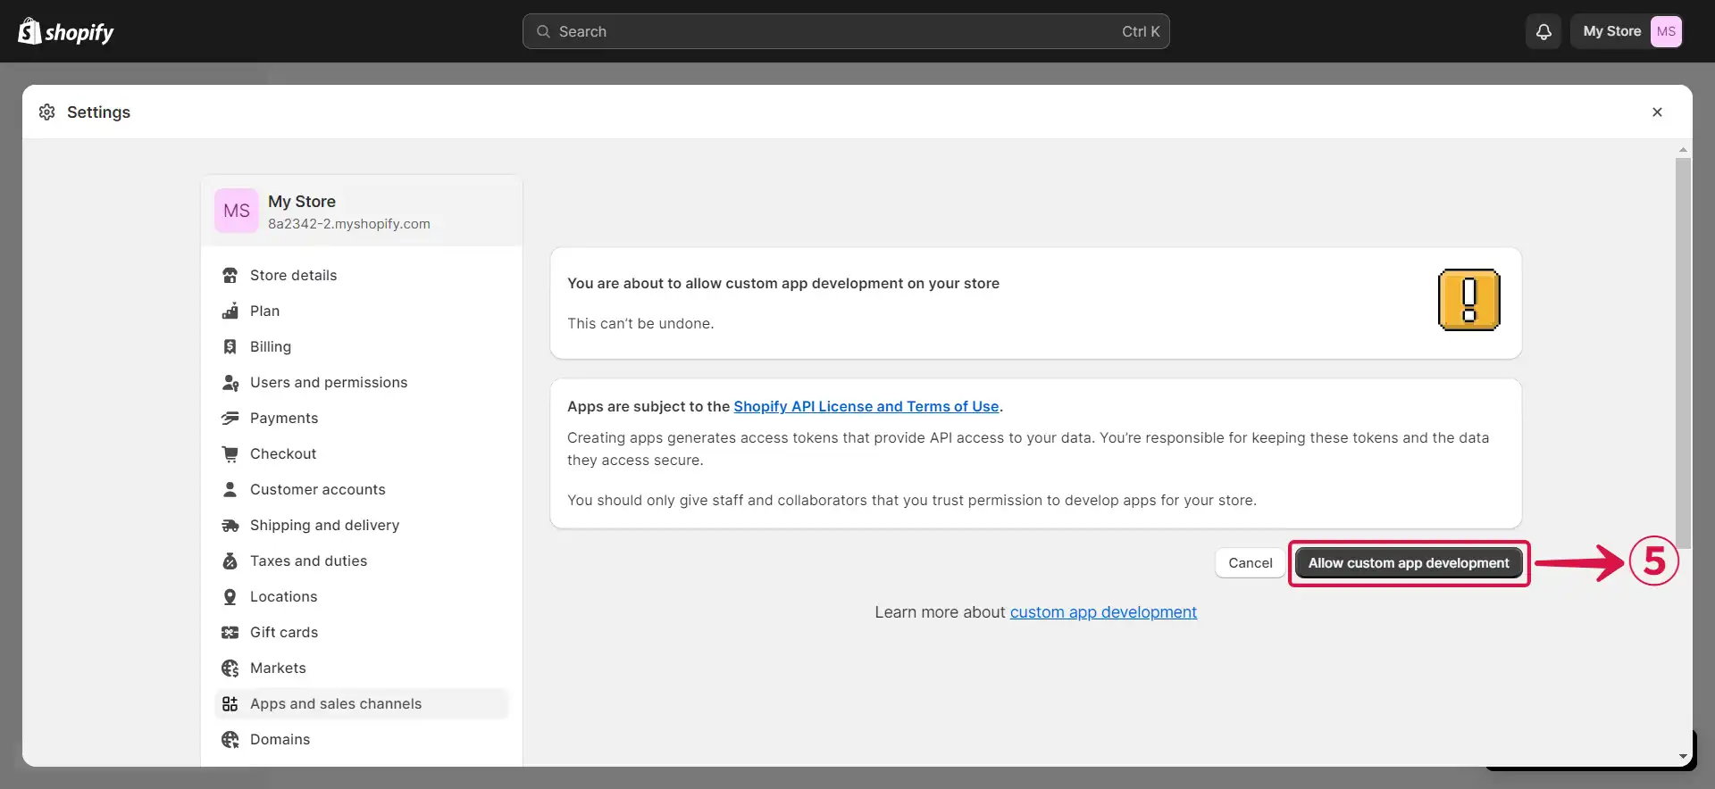The height and width of the screenshot is (789, 1715).
Task: Go to Taxes and duties
Action: pos(362,561)
